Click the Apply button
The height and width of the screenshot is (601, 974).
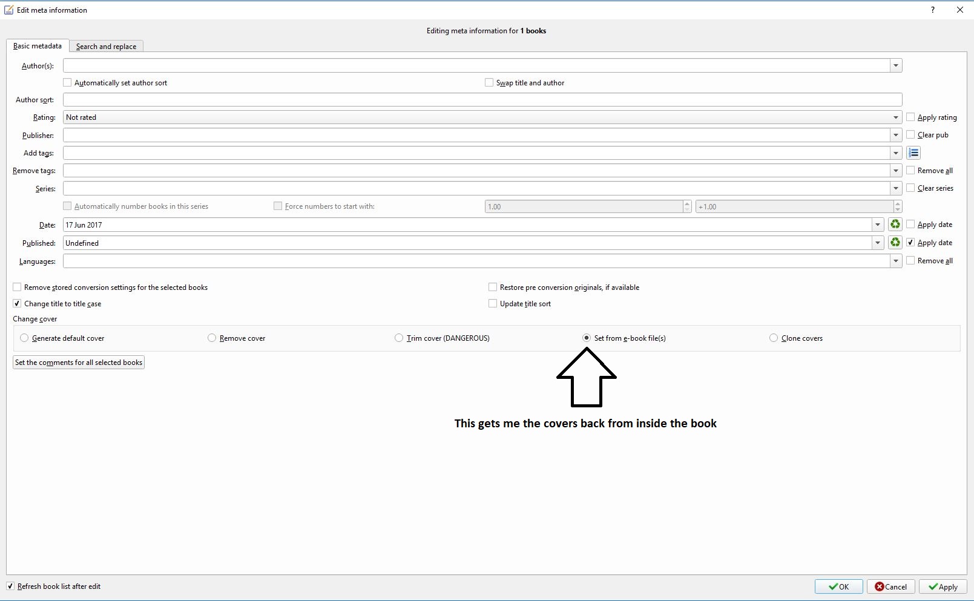coord(943,586)
